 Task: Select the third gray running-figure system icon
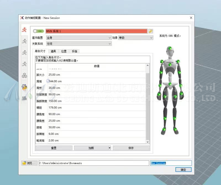(x=24, y=52)
